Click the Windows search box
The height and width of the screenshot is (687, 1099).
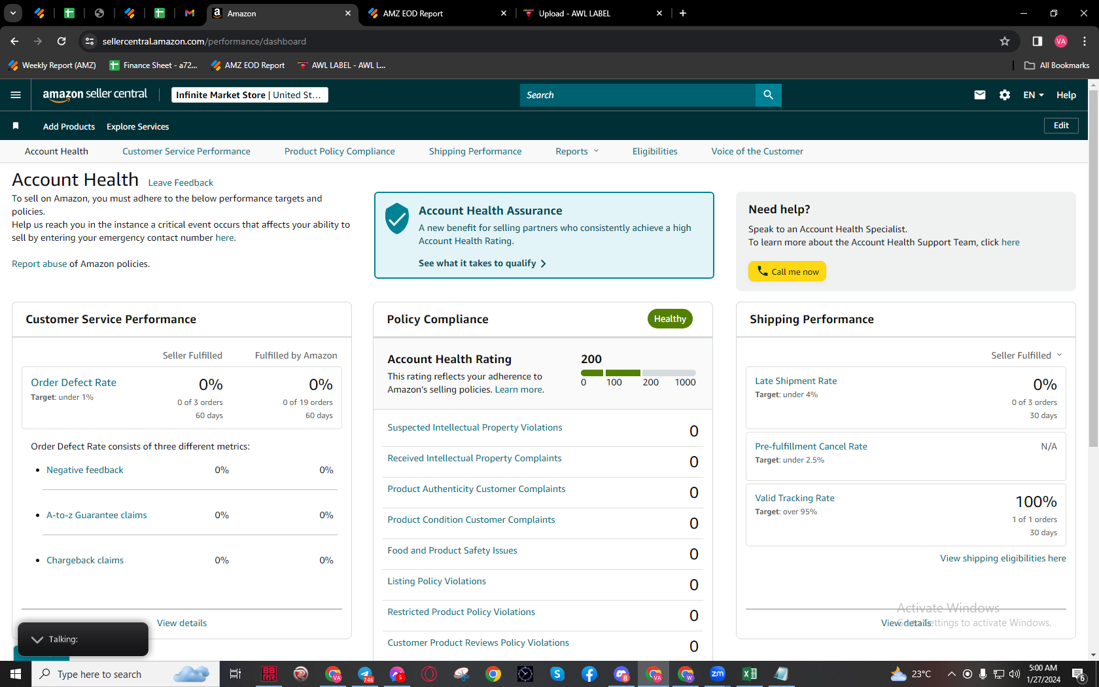126,674
